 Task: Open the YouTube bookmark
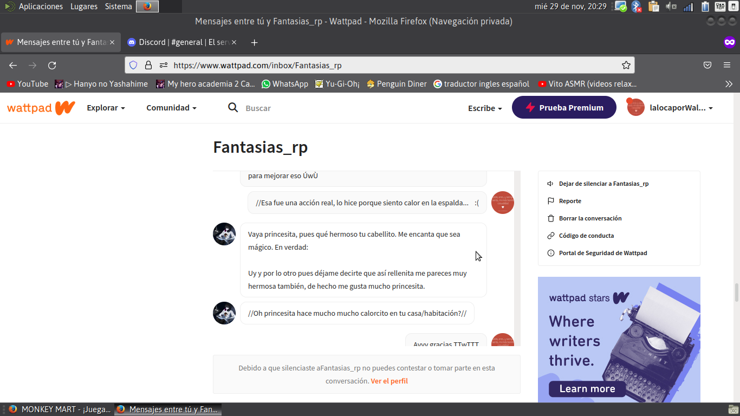click(x=27, y=84)
